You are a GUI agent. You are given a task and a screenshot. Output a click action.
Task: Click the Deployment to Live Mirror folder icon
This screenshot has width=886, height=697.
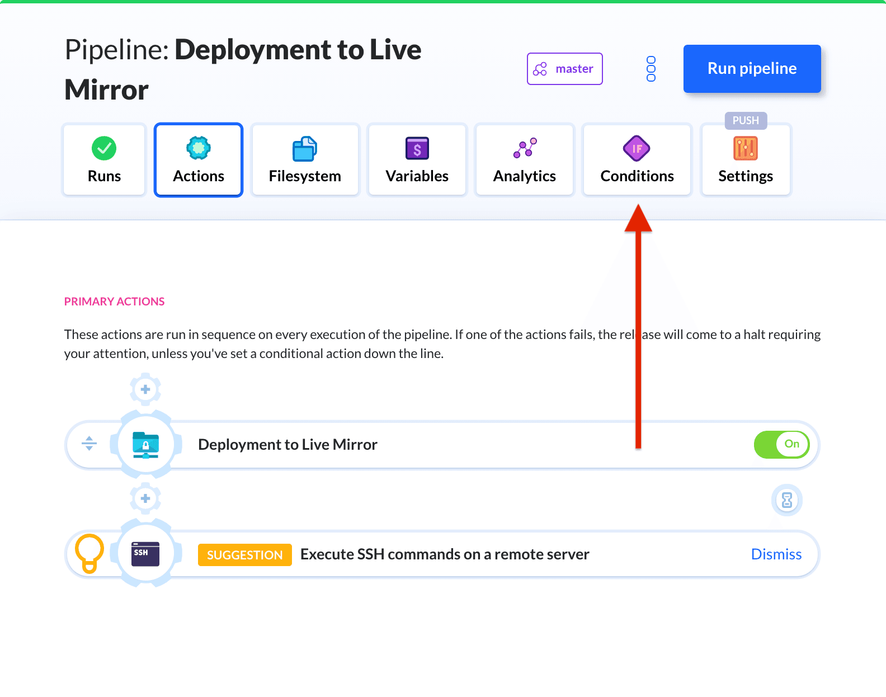tap(146, 445)
